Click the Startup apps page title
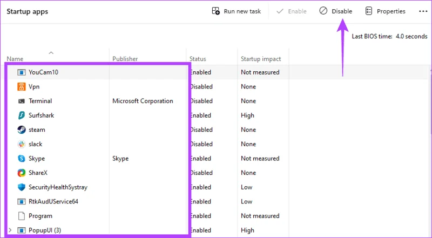432x238 pixels. tap(28, 11)
